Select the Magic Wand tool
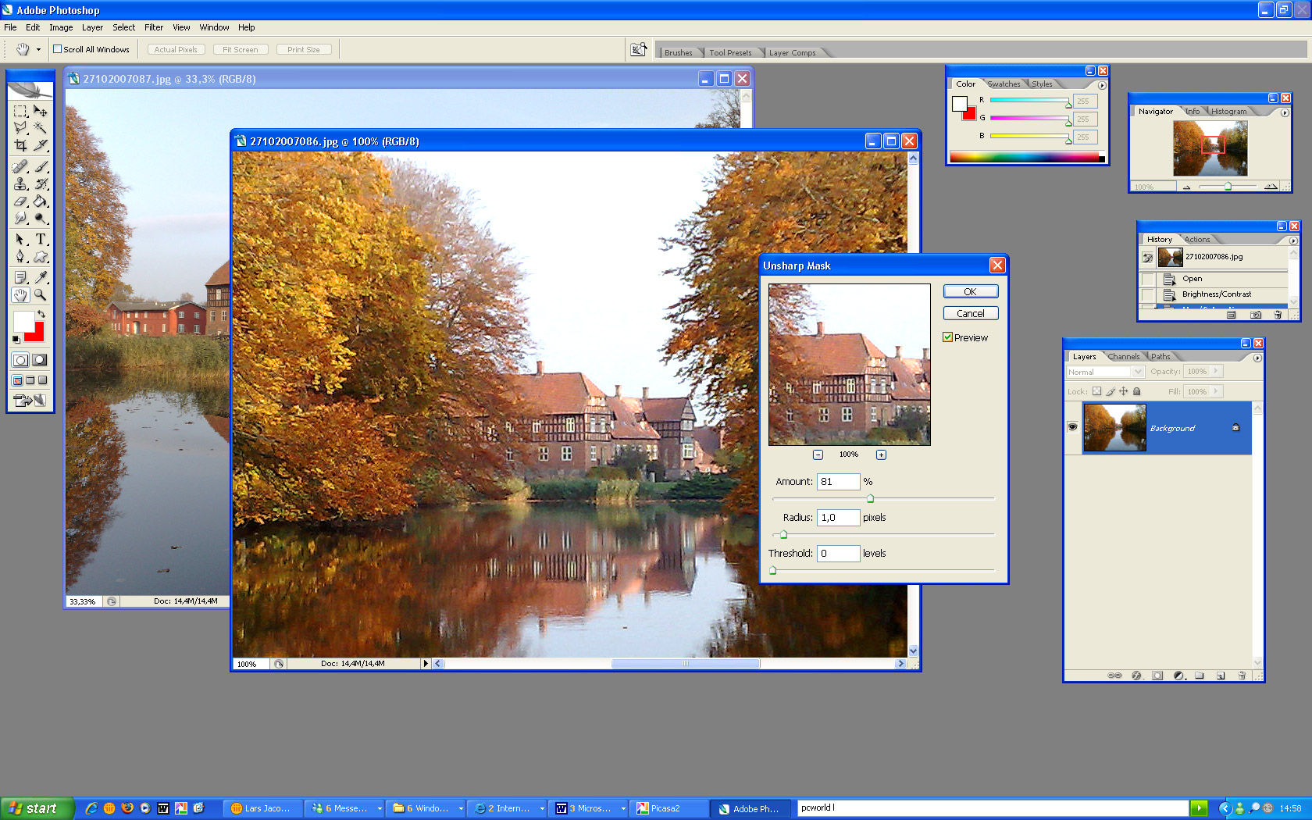 41,128
